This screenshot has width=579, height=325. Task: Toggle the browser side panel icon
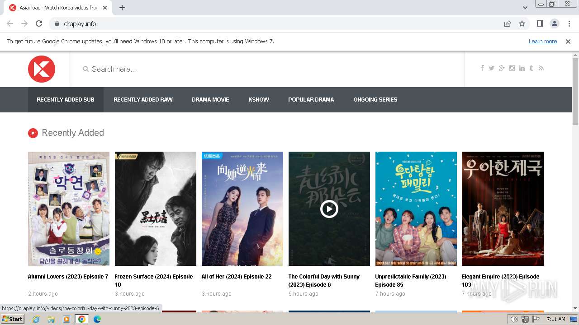point(540,23)
